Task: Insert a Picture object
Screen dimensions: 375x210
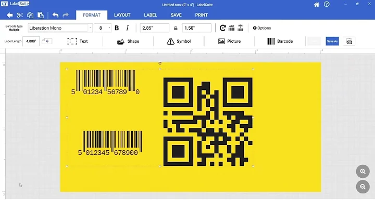Action: tap(229, 41)
